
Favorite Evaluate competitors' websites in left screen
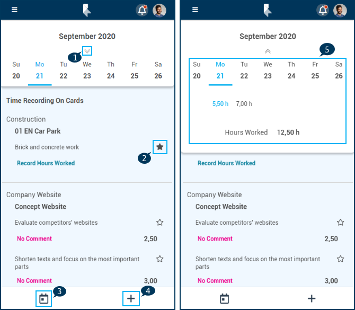(159, 223)
